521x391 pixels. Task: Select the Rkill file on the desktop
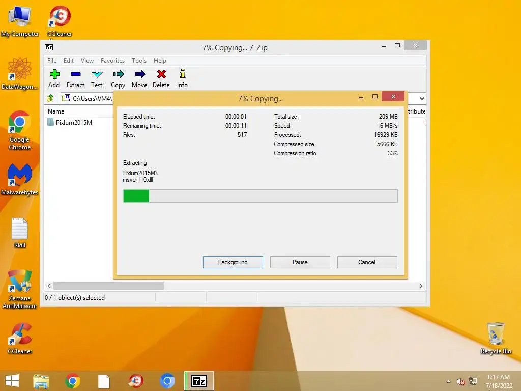click(20, 233)
